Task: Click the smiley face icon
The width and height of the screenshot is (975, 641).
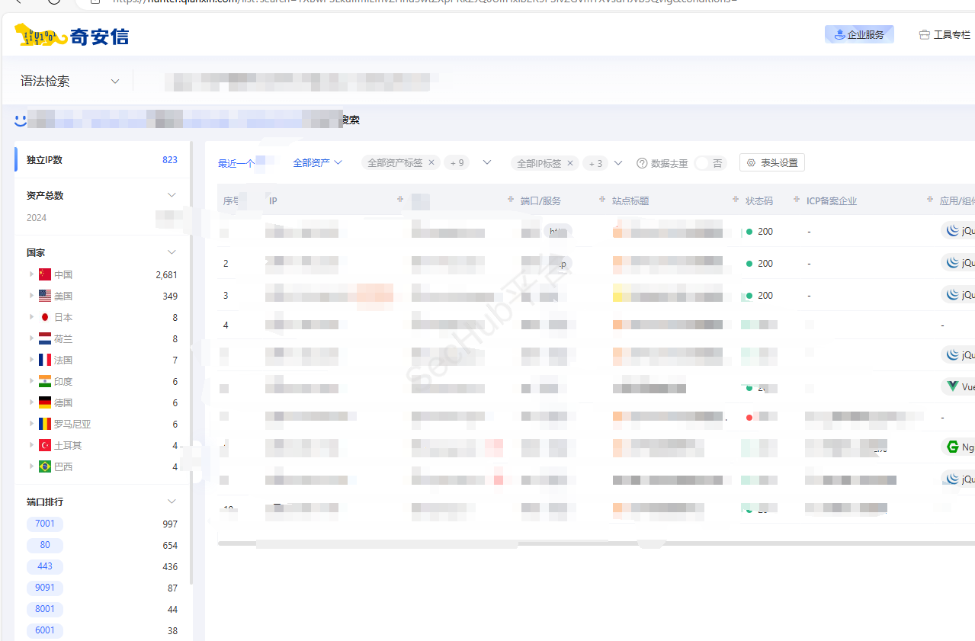Action: pyautogui.click(x=21, y=120)
